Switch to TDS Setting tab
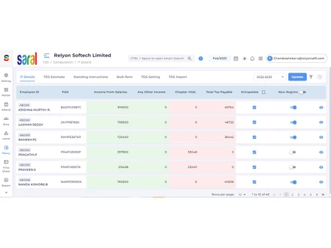331x248 pixels. 150,77
